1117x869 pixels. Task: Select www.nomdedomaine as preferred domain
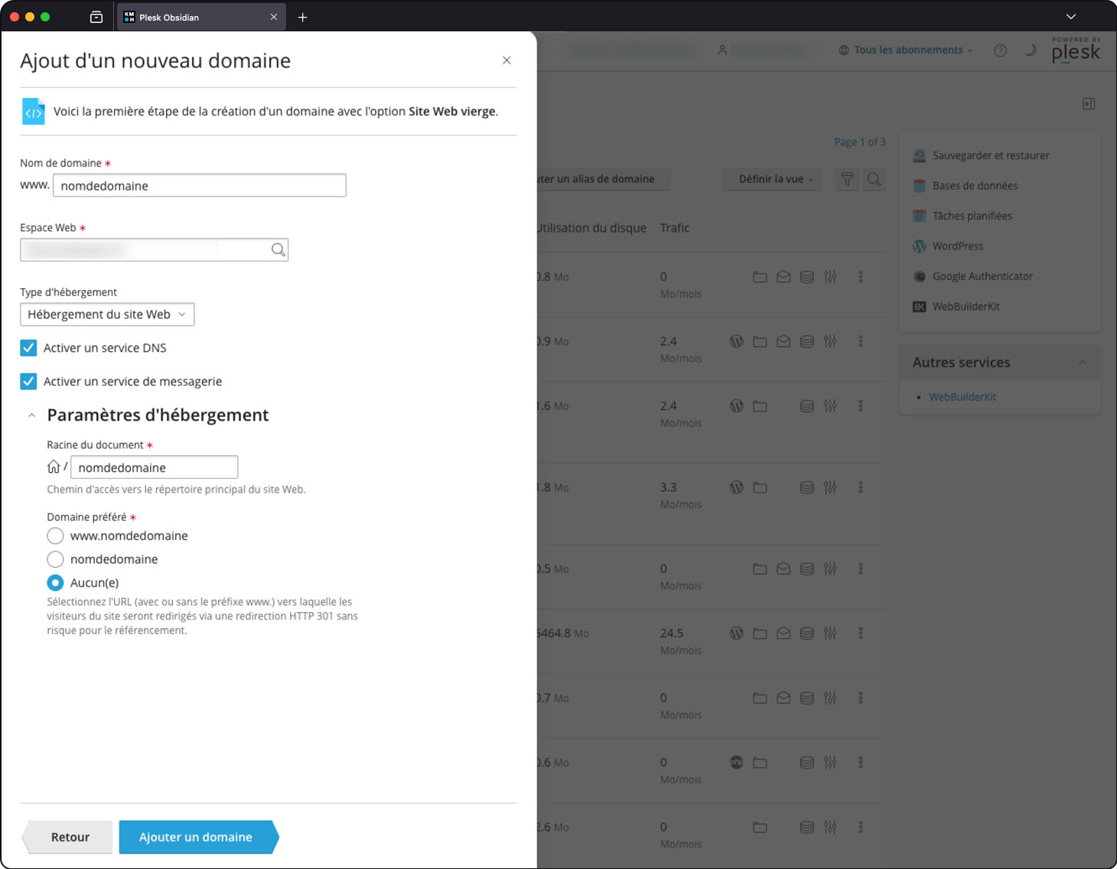point(55,535)
